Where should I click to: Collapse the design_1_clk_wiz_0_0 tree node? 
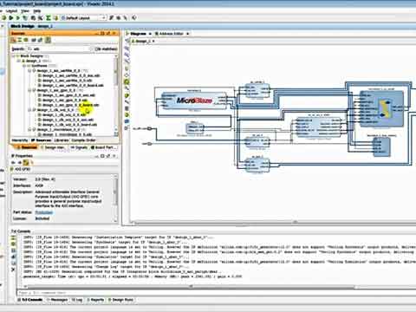click(29, 110)
